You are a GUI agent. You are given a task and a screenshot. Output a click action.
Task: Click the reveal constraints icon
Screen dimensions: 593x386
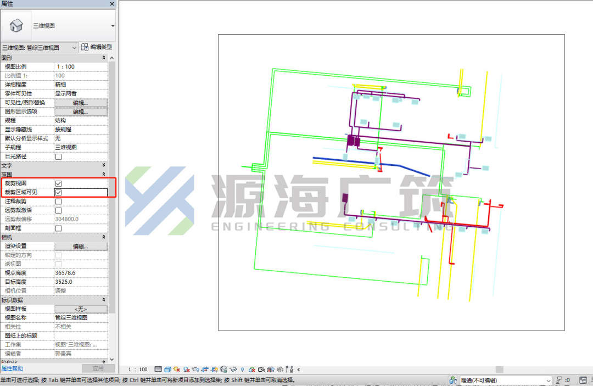(x=290, y=370)
